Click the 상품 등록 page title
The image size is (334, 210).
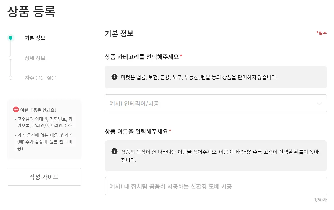pyautogui.click(x=31, y=12)
